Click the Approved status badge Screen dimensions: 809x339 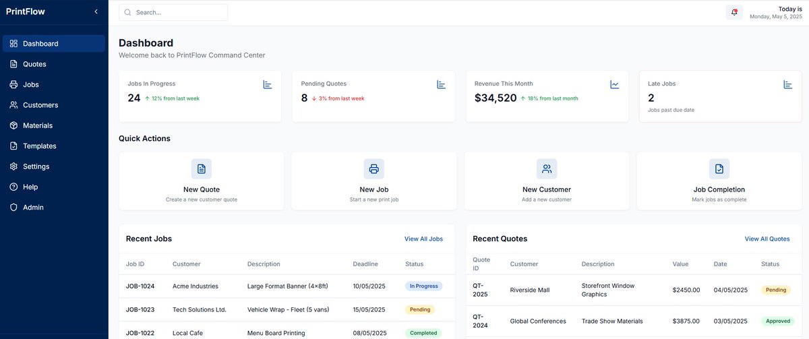pos(777,321)
